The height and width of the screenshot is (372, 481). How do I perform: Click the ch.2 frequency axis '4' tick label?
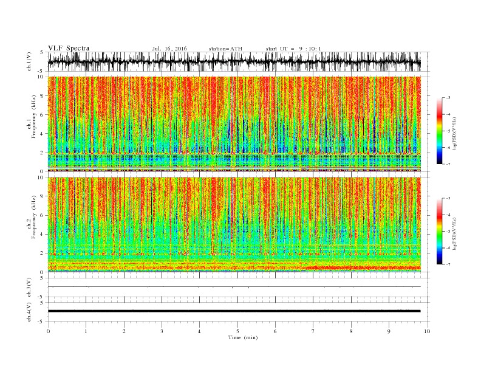[x=43, y=235]
